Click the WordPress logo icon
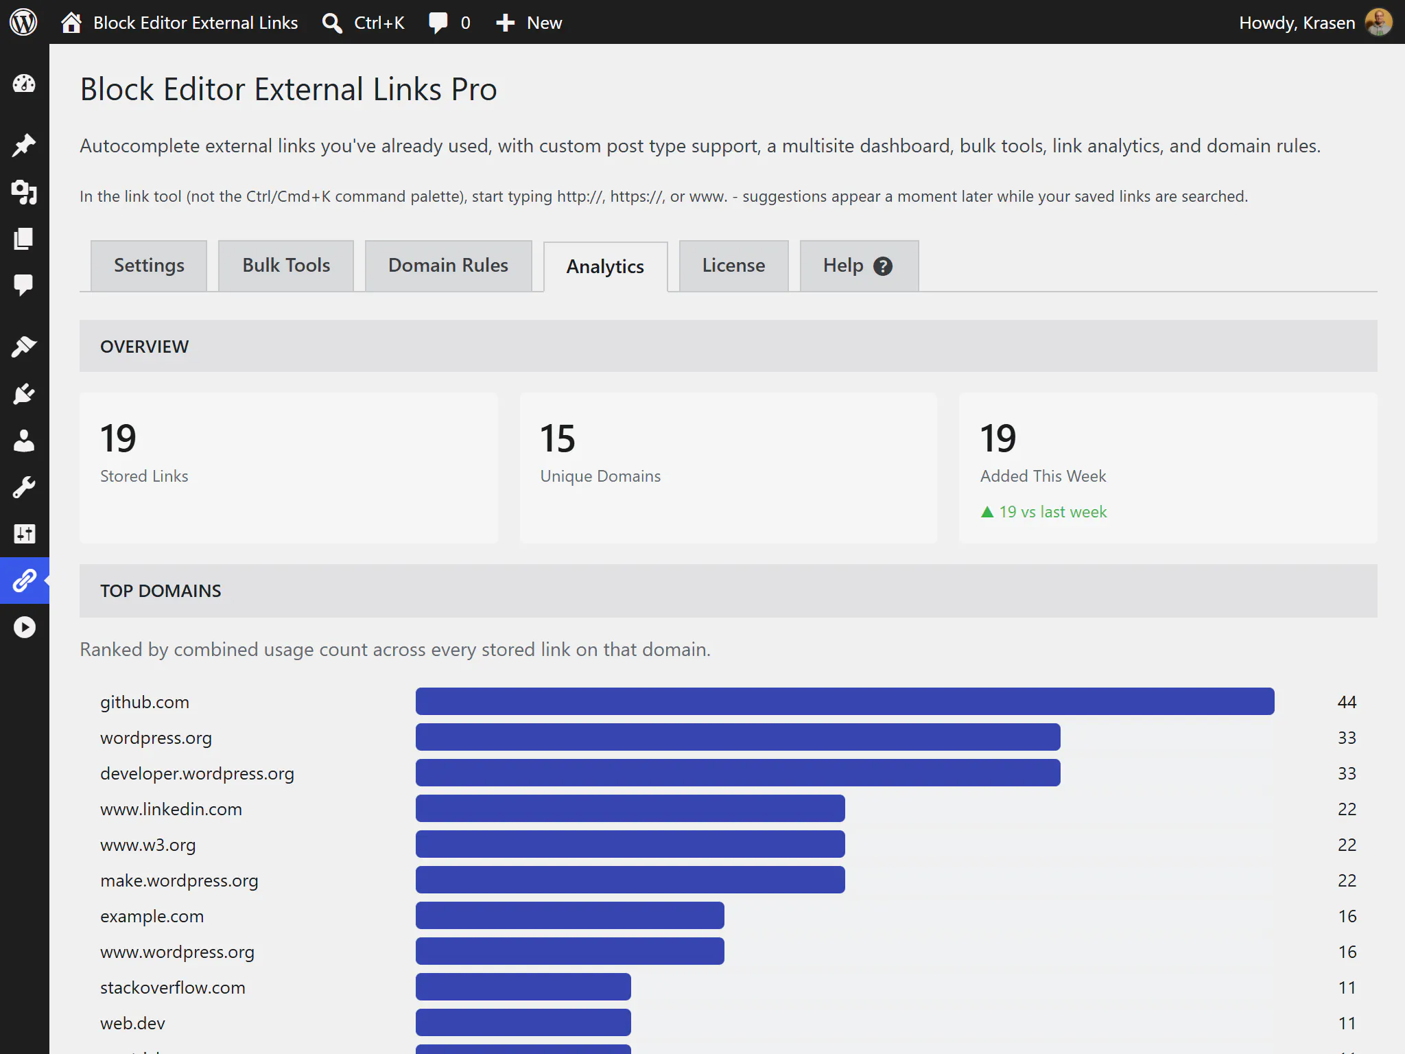 point(23,22)
